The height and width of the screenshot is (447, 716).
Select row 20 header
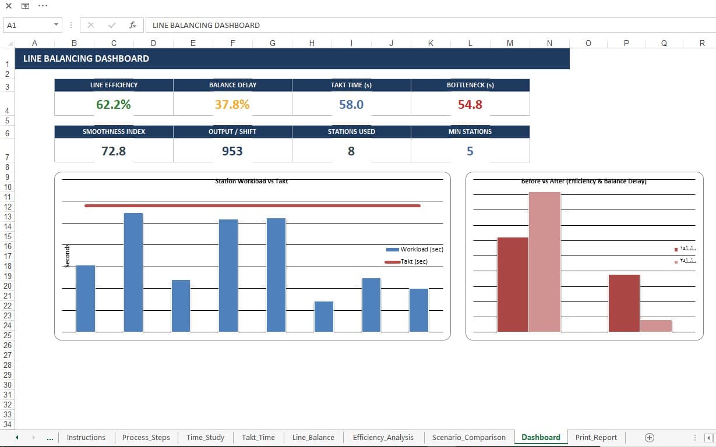coord(7,286)
